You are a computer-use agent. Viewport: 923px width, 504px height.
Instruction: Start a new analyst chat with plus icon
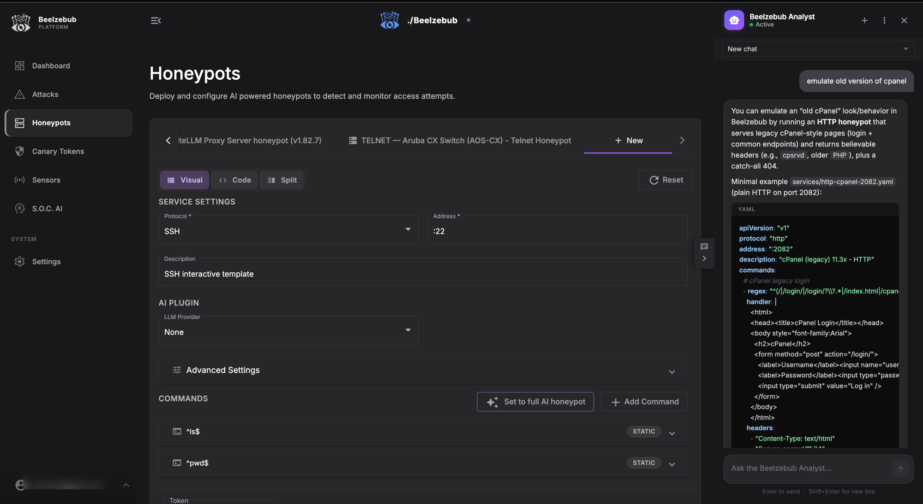coord(864,20)
